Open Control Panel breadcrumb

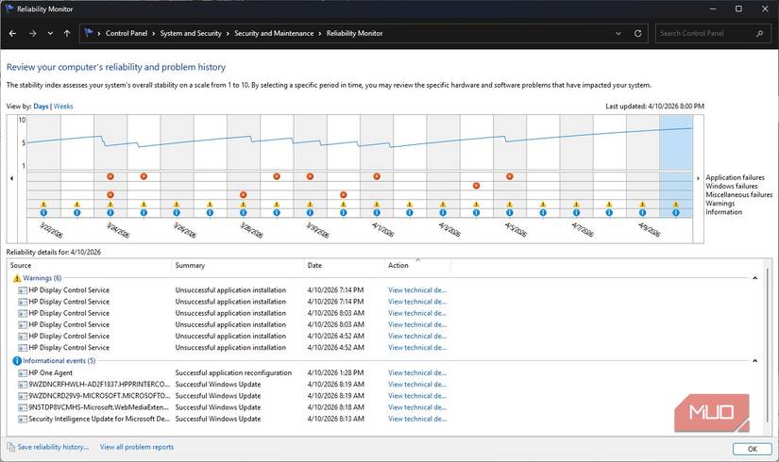pyautogui.click(x=127, y=33)
